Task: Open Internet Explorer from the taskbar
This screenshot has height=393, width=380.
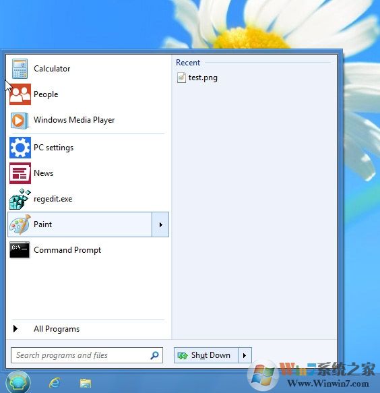Action: [x=55, y=383]
